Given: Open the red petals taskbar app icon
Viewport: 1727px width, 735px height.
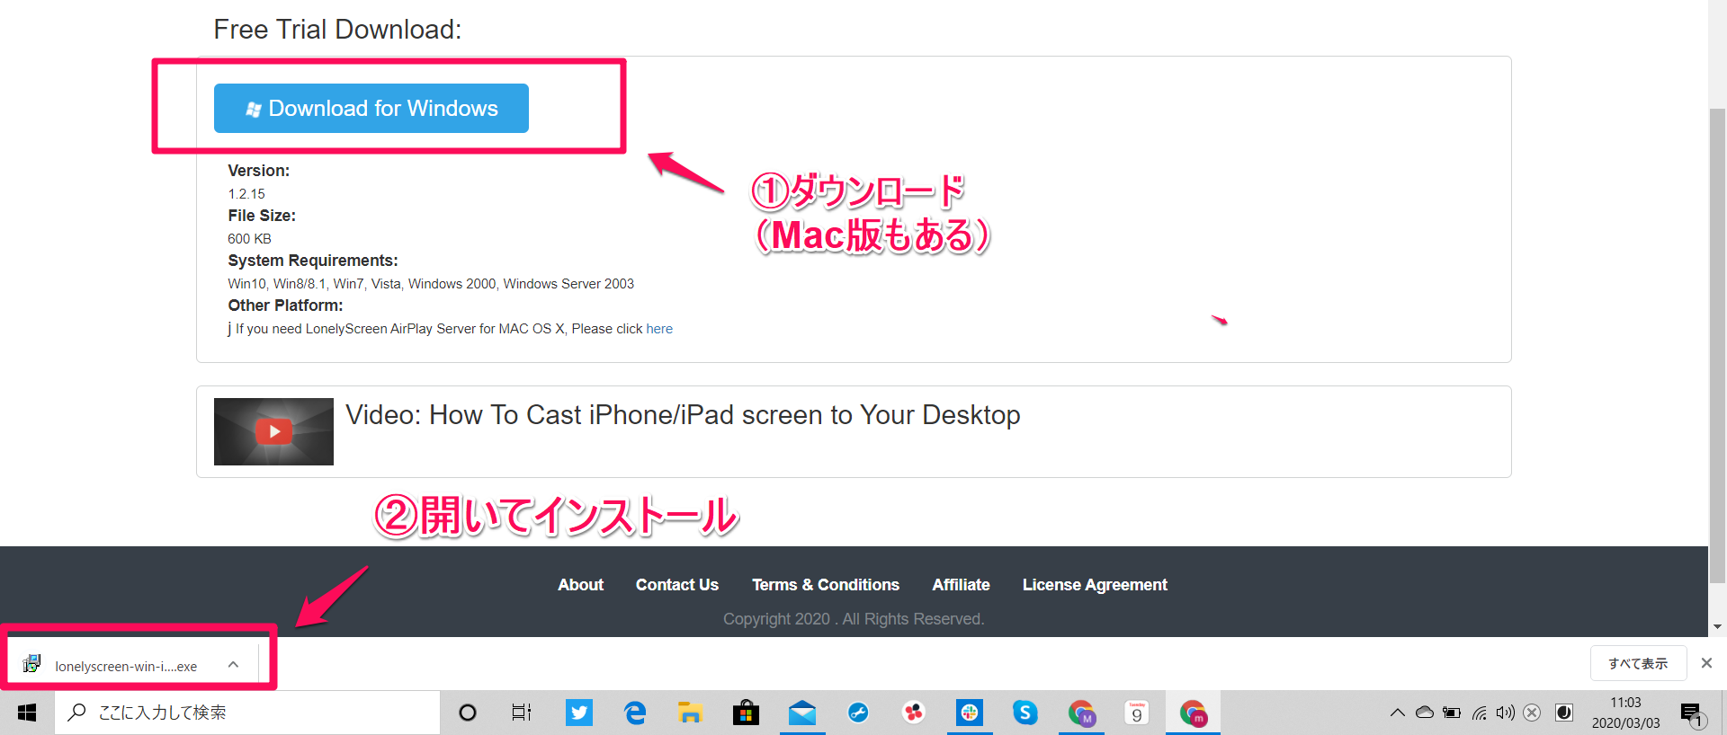Looking at the screenshot, I should (x=914, y=713).
